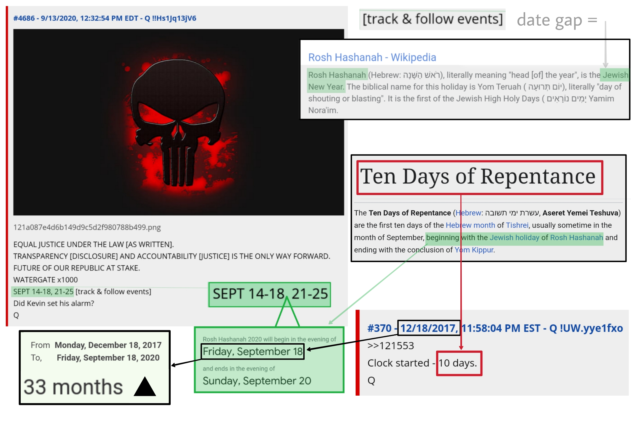This screenshot has height=421, width=631.
Task: Click the 'Did Kevin set his alarm?' line
Action: pyautogui.click(x=54, y=303)
